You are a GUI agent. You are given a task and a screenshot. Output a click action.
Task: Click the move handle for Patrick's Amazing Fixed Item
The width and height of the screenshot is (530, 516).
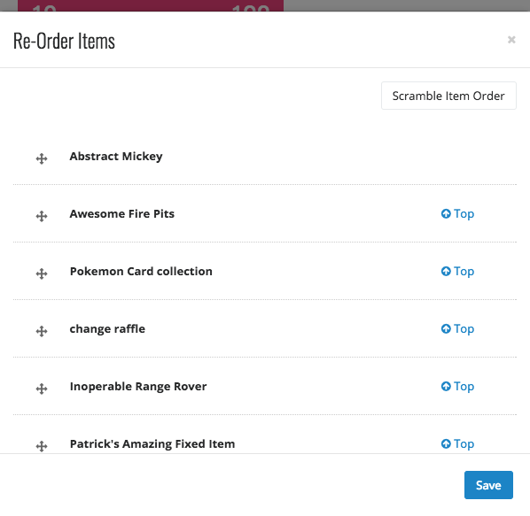(x=42, y=446)
